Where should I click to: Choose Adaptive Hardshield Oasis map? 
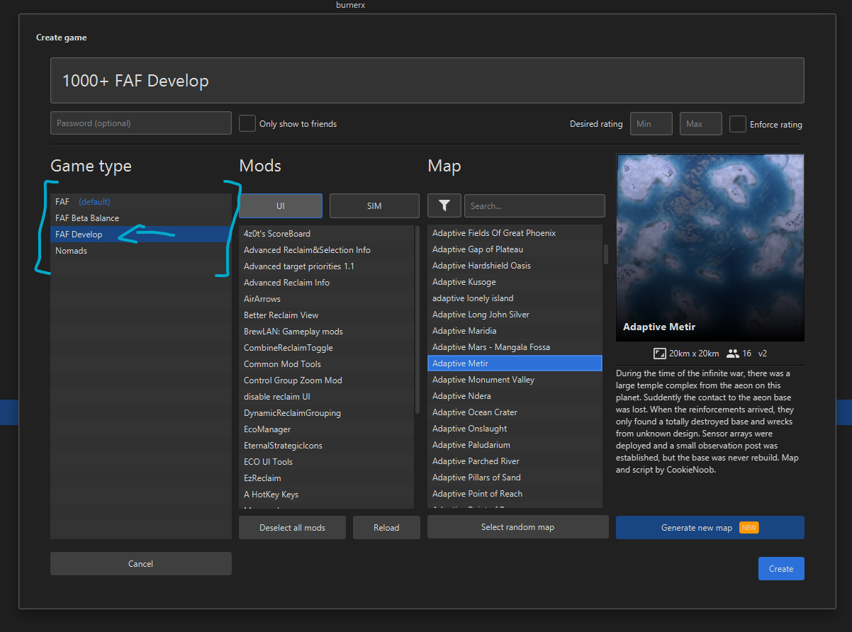pos(515,266)
